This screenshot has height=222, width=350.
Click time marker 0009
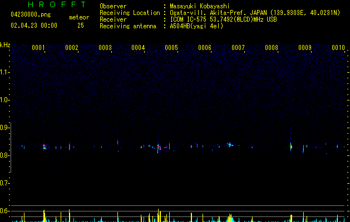[305, 48]
